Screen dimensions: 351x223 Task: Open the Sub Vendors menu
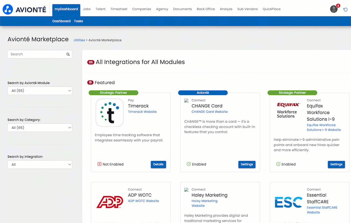pos(248,9)
